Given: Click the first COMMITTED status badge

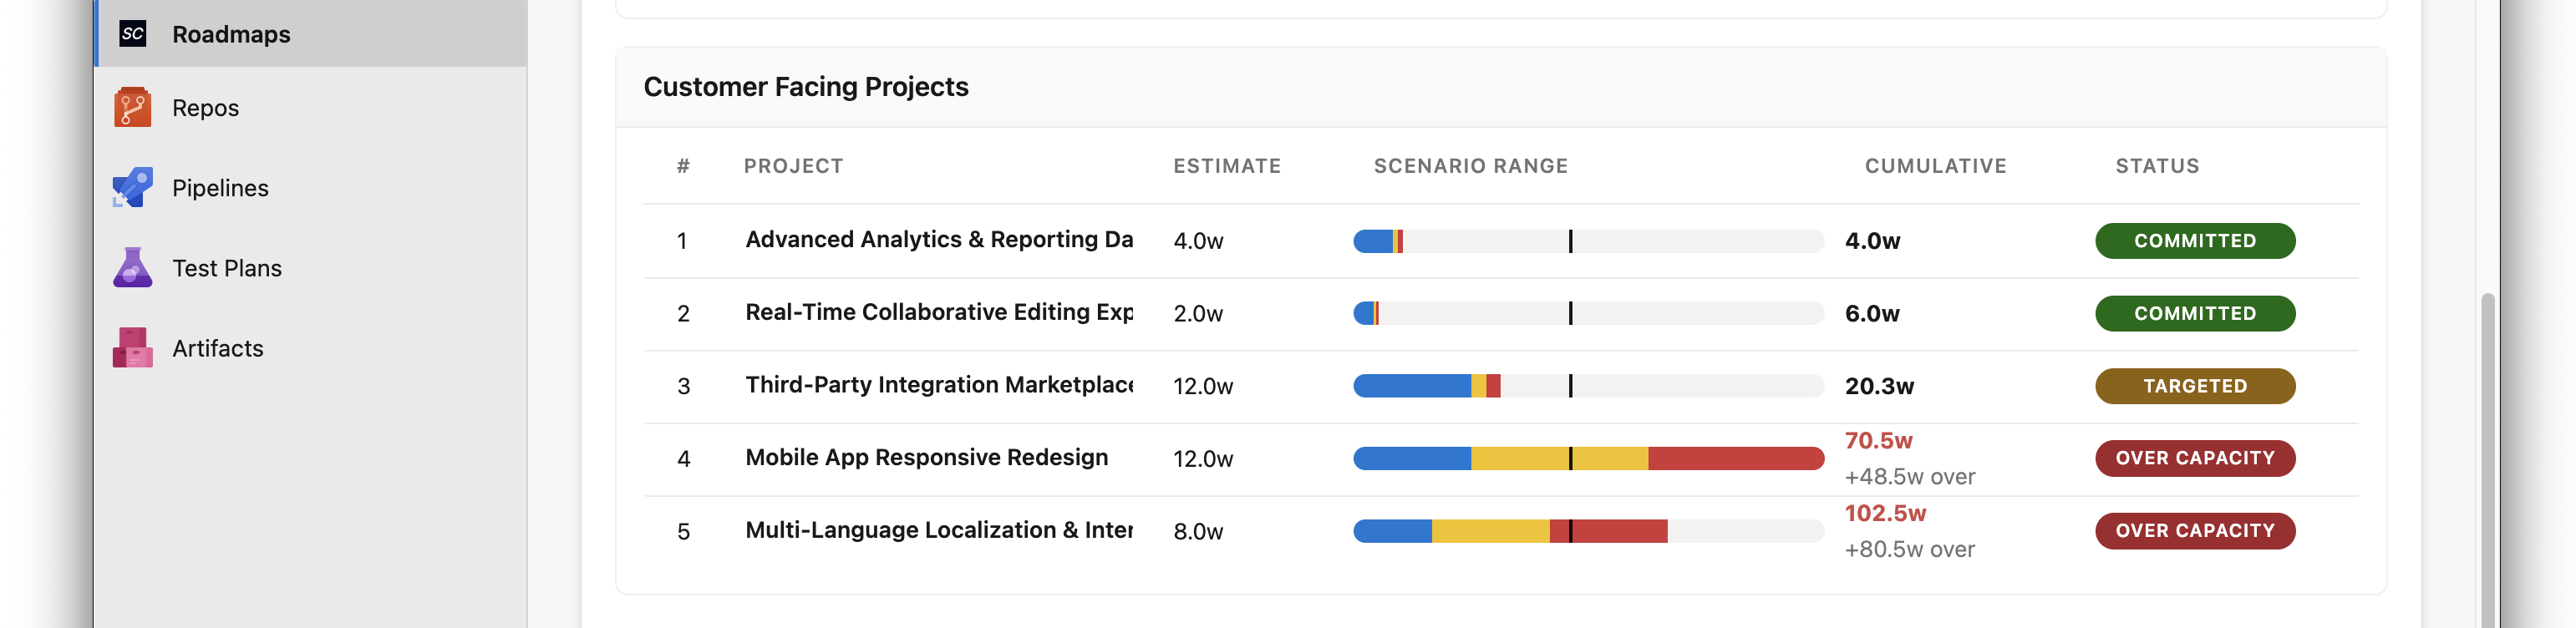Looking at the screenshot, I should tap(2194, 241).
